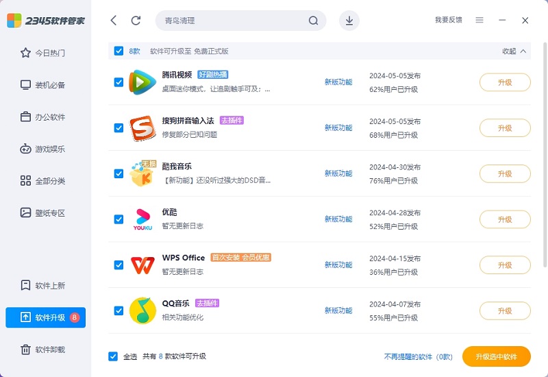Uncheck the 腾讯视频 checkbox
The height and width of the screenshot is (377, 548).
point(119,82)
